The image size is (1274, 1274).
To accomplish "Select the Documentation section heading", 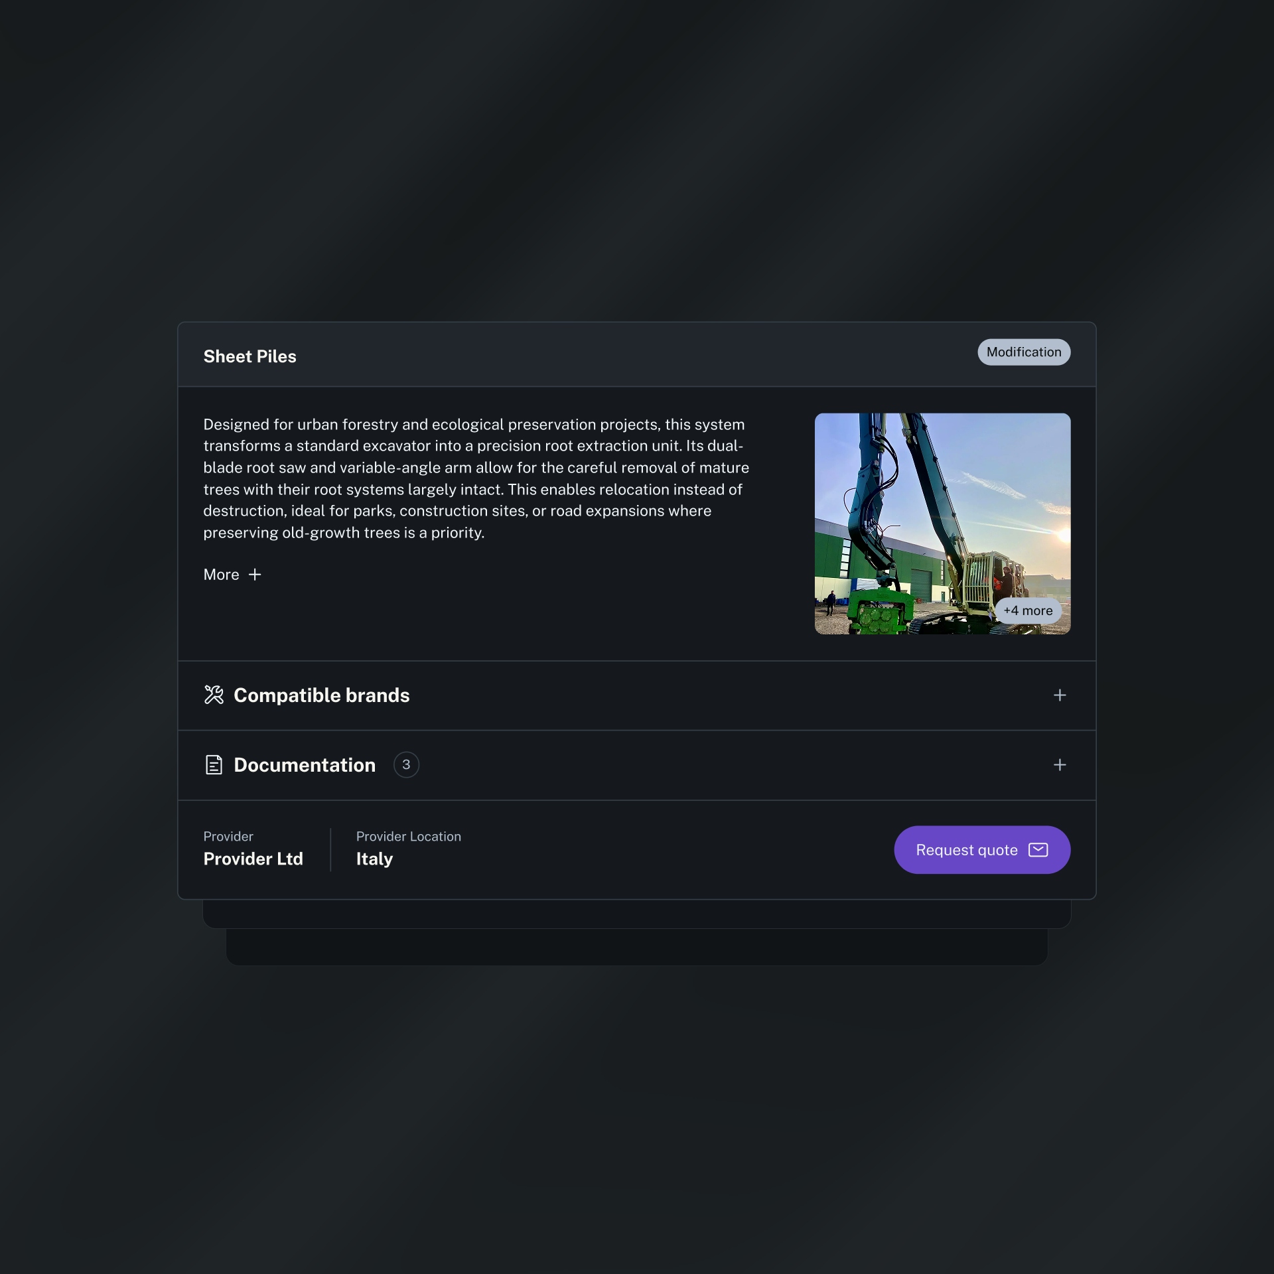I will (305, 764).
